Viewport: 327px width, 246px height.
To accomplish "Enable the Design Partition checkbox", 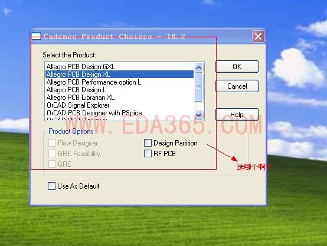I will [148, 143].
